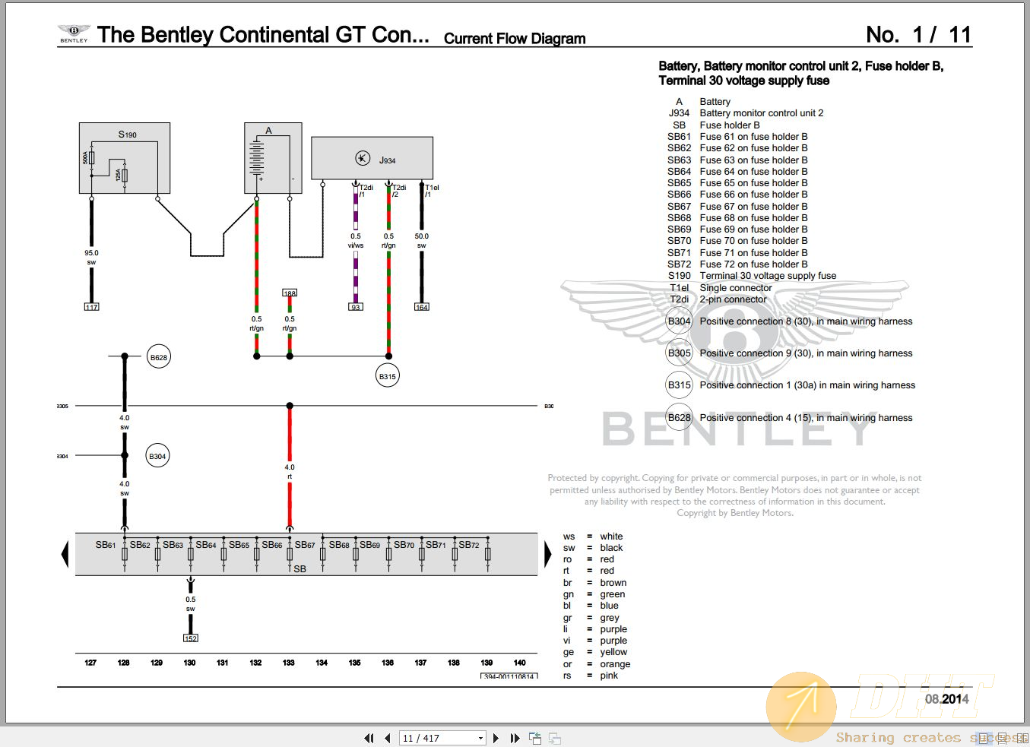Click the 'ge = yellow' color code entry

(x=595, y=652)
